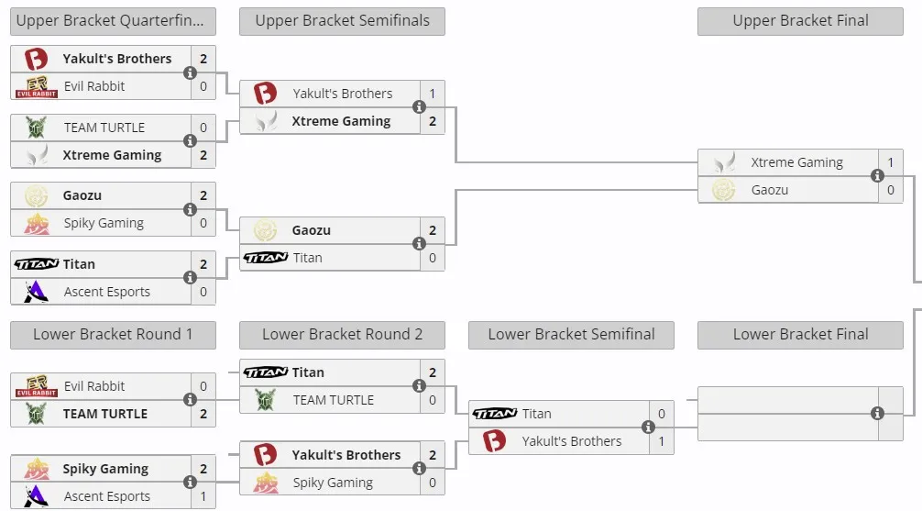Click info icon for Yakult's Brothers vs Xtreme Gaming semifinal
The height and width of the screenshot is (511, 922).
point(419,107)
